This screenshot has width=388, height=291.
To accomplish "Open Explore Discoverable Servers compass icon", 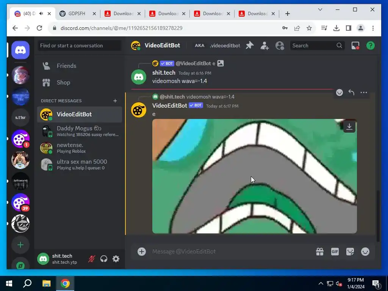I will (20, 265).
